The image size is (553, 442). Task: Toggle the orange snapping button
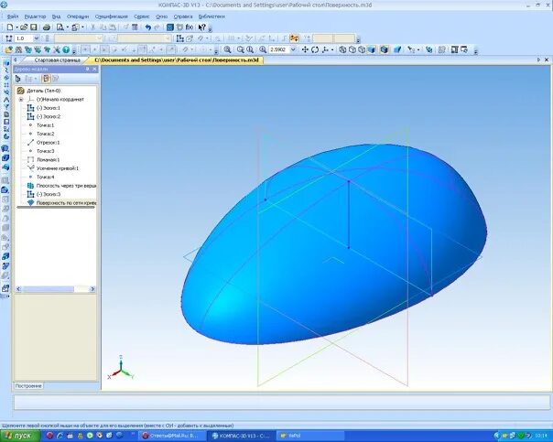click(x=294, y=38)
